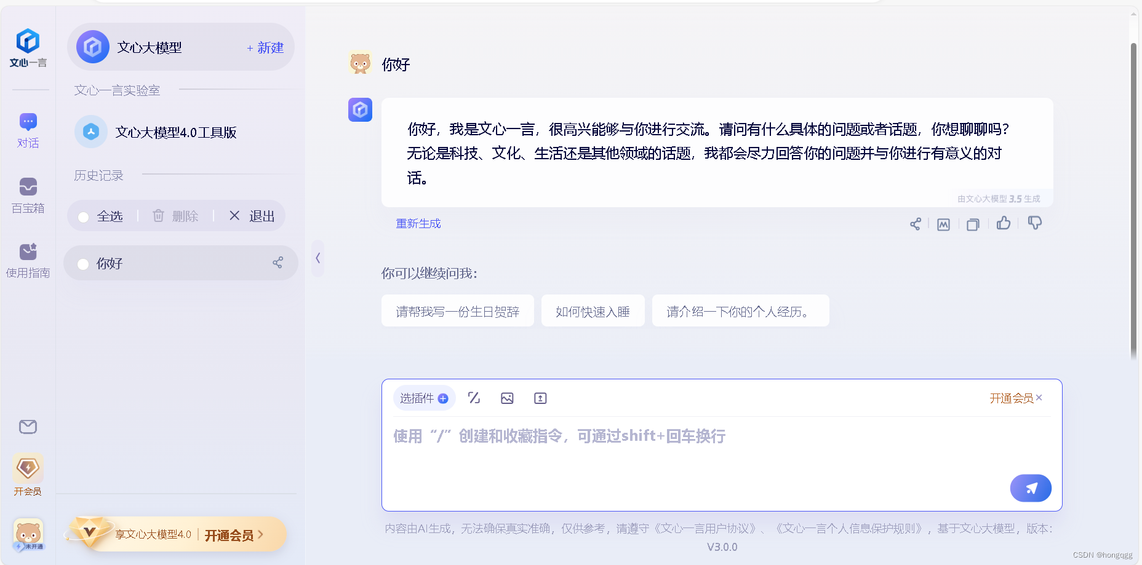Click the image upload icon in input toolbar
Screen dimensions: 1142x565
[507, 398]
